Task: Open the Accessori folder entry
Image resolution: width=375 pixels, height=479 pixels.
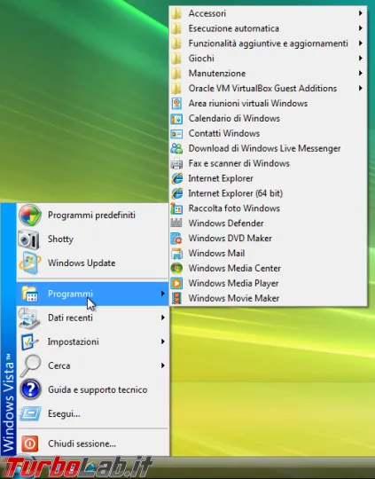Action: [x=268, y=13]
